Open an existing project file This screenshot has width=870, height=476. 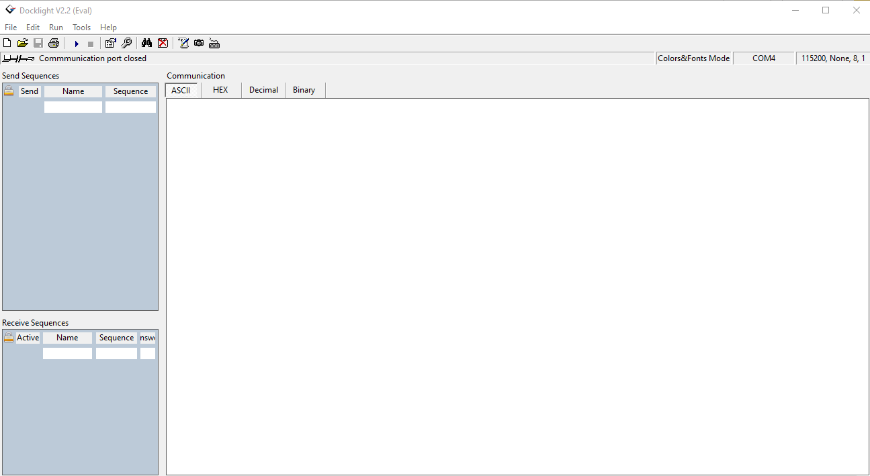coord(22,42)
